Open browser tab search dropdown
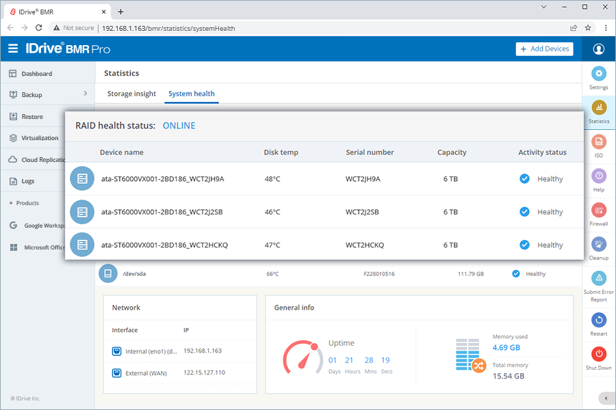This screenshot has width=616, height=410. (543, 7)
